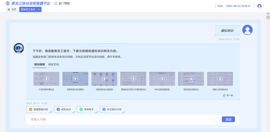Click the user avatar icon in header
This screenshot has height=132, width=270.
[x=259, y=6]
